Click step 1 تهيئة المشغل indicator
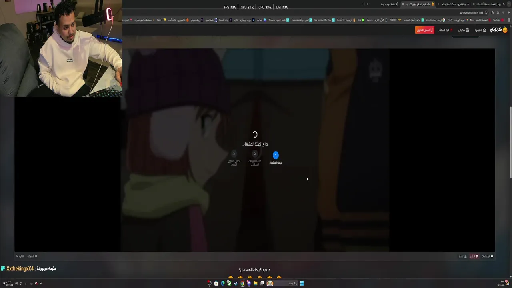This screenshot has width=512, height=288. click(276, 158)
